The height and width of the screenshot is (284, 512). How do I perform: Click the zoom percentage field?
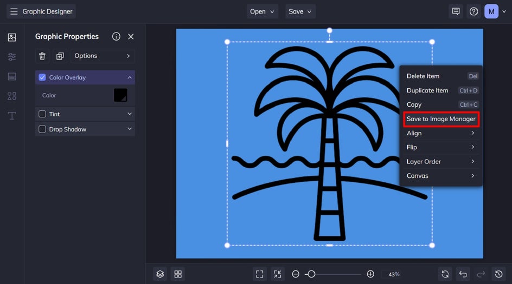coord(394,274)
